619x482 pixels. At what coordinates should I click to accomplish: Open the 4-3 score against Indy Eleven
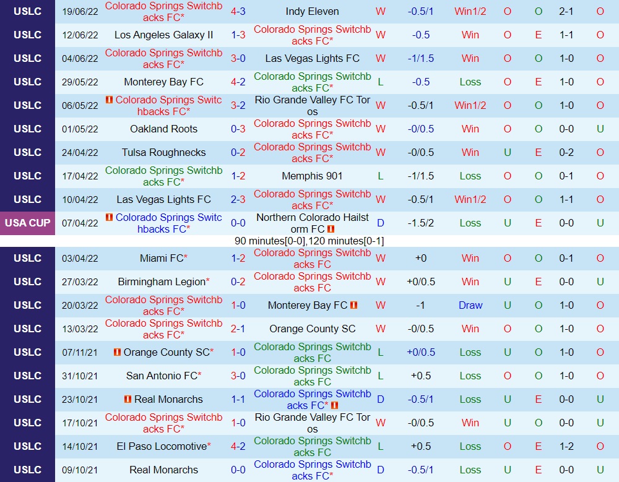[x=238, y=12]
